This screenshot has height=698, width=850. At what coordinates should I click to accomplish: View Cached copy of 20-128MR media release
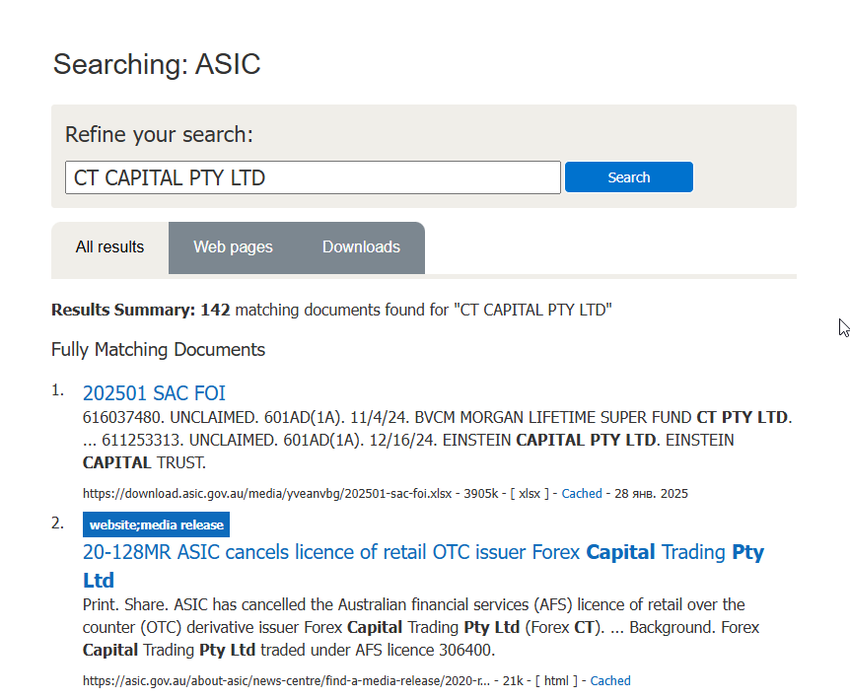pos(610,680)
